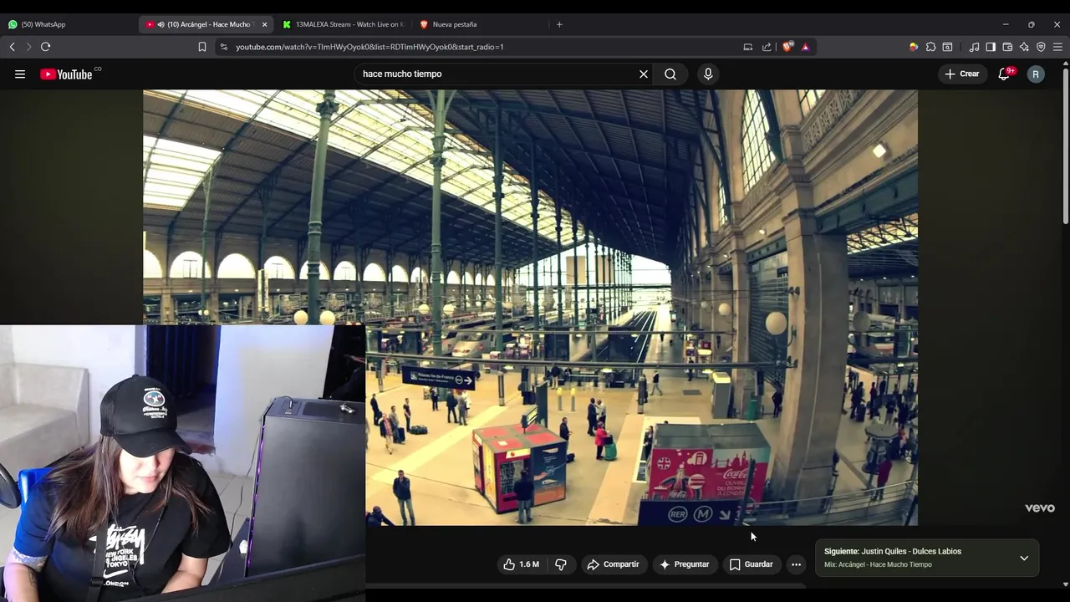Viewport: 1070px width, 602px height.
Task: Open Brave Rewards triangle icon
Action: click(x=805, y=47)
